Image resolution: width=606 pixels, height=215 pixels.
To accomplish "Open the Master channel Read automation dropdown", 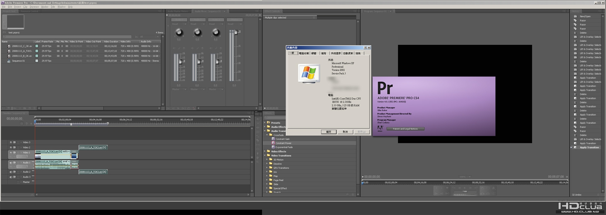I will point(235,24).
